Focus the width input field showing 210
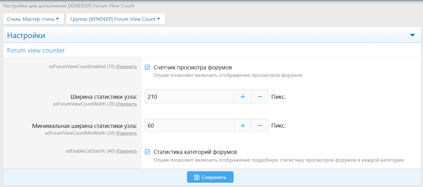Image resolution: width=423 pixels, height=187 pixels. point(189,97)
